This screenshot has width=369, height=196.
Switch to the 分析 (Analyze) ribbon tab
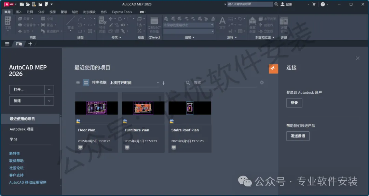click(41, 12)
